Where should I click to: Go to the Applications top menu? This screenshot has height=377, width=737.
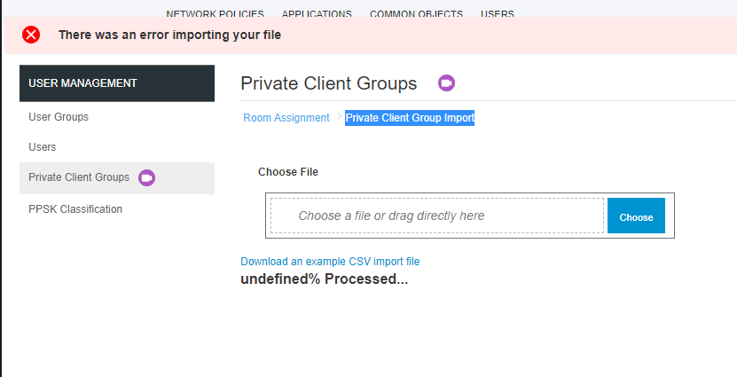[x=317, y=14]
